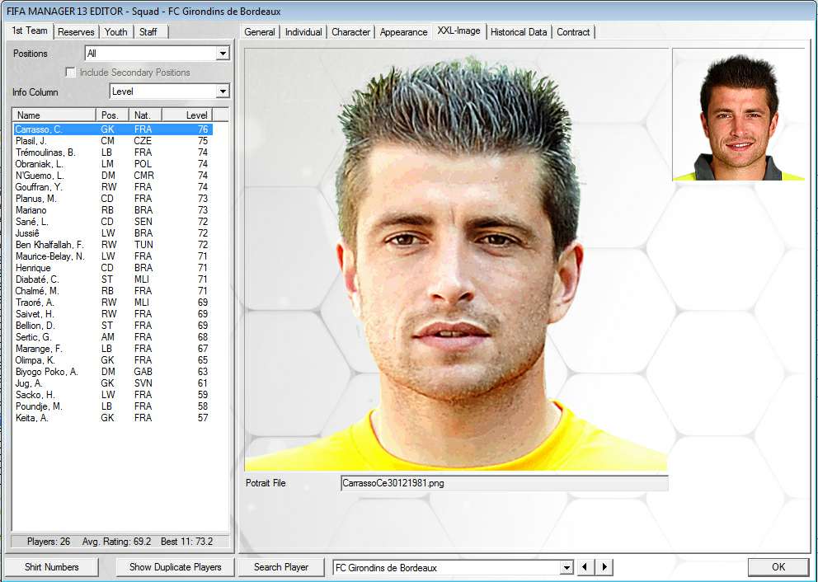Click the small player portrait thumbnail
Screen dimensions: 818x582
[x=738, y=115]
